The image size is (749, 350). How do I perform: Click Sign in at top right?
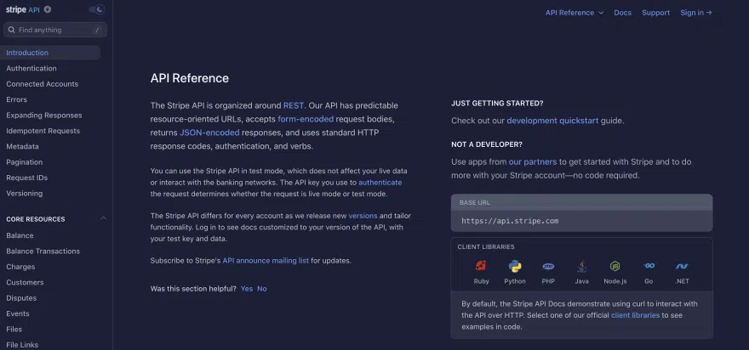pos(696,13)
